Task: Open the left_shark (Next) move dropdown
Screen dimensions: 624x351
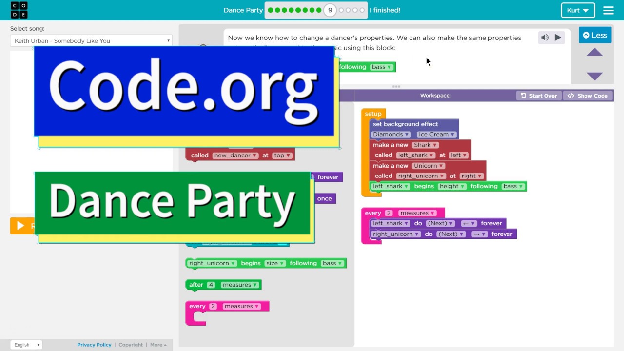Action: coord(441,223)
